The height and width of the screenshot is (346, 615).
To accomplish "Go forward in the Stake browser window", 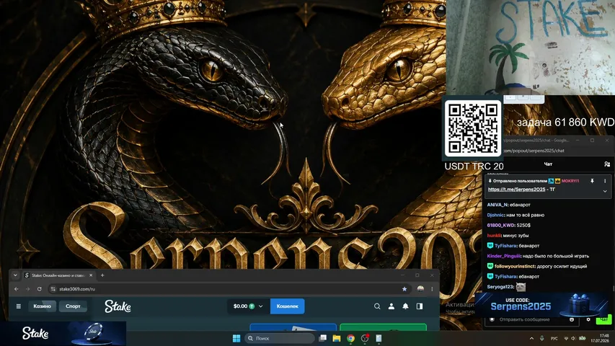I will coord(28,289).
